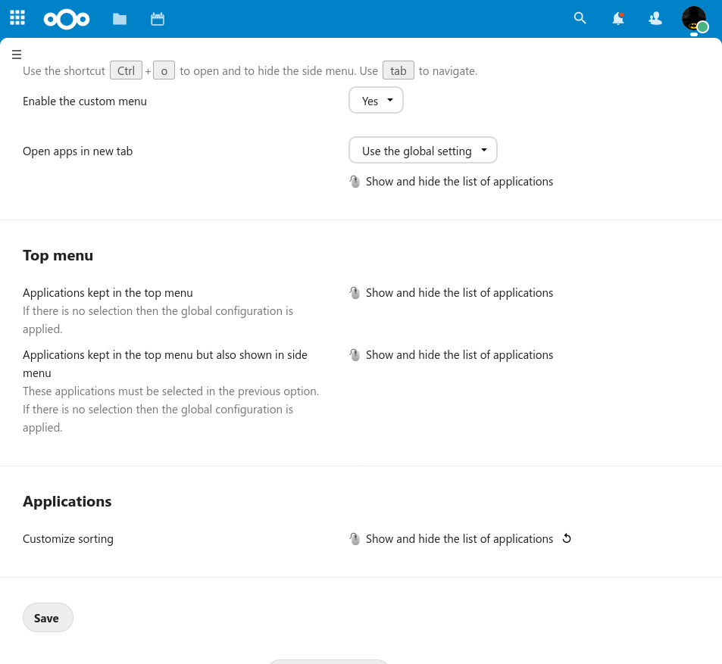Expand application list for 'Customize sorting'
The height and width of the screenshot is (664, 722).
(x=458, y=539)
